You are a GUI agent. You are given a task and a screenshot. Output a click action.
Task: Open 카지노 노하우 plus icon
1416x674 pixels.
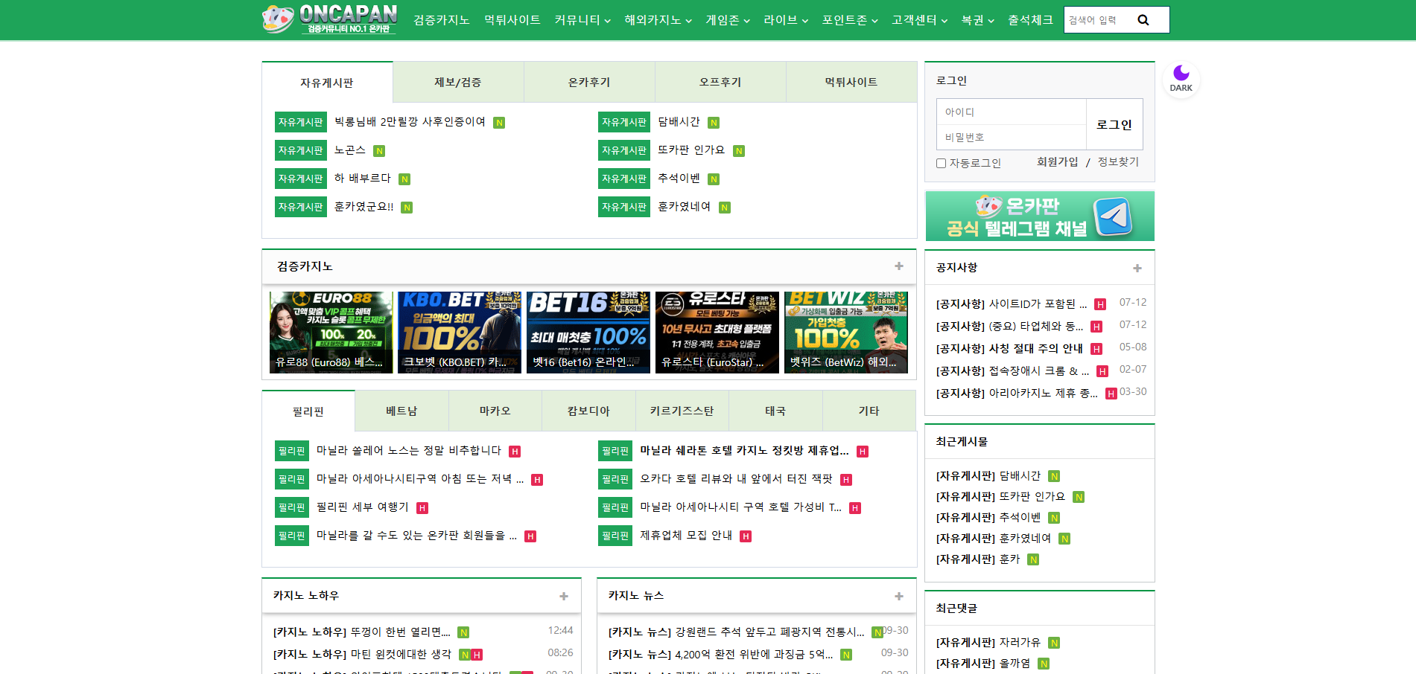(564, 596)
